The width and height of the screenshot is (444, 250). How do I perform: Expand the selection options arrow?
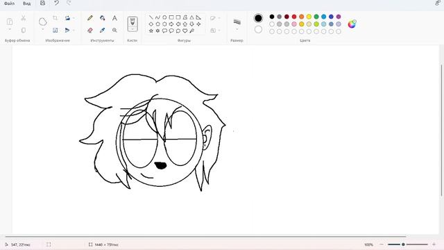(43, 29)
